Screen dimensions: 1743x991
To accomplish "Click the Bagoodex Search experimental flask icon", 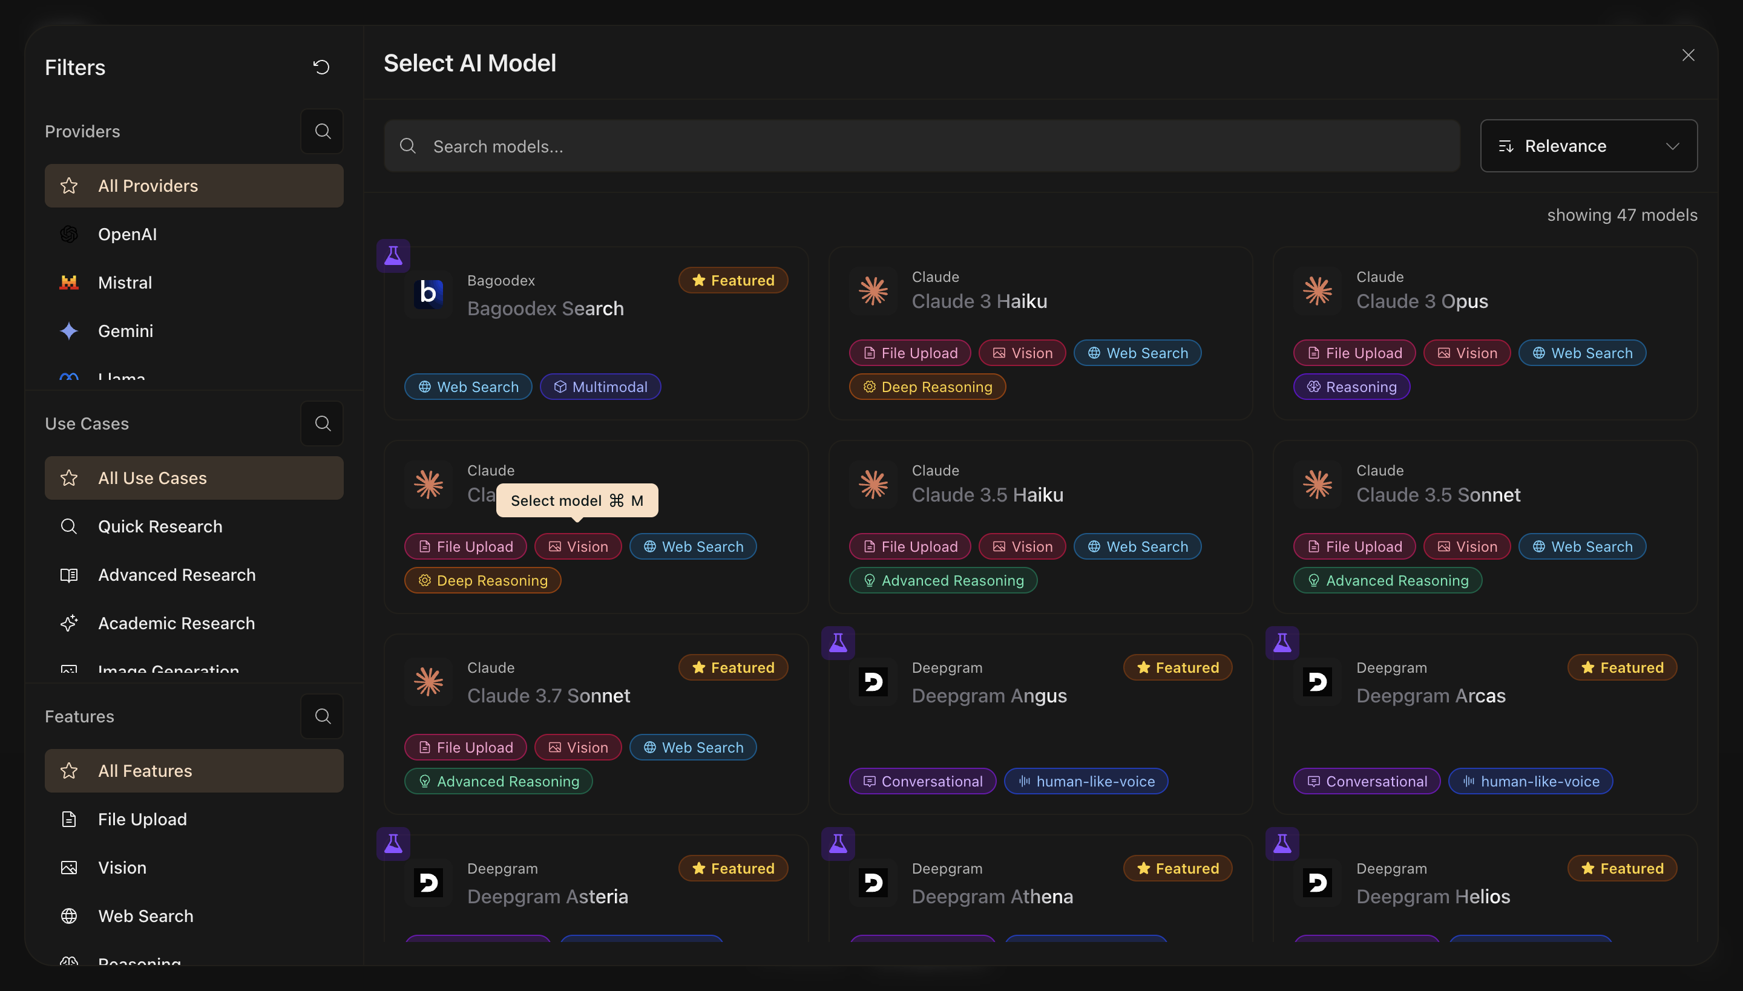I will tap(393, 256).
